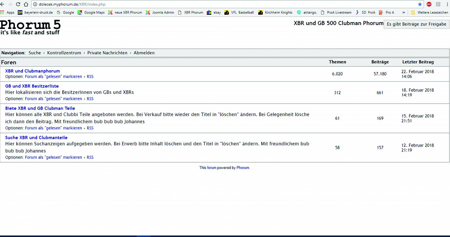Open the Adblock Plus extension icon
The height and width of the screenshot is (237, 450).
click(x=429, y=4)
